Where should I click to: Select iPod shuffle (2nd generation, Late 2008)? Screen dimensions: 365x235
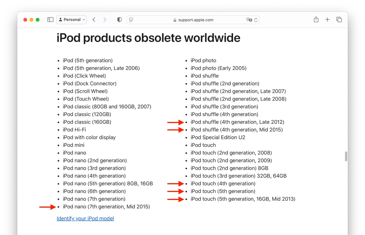[x=238, y=99]
